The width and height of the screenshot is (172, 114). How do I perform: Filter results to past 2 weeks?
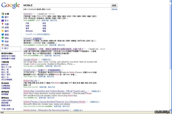point(5,72)
